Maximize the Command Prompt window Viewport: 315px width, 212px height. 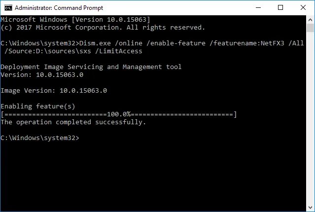pos(280,7)
